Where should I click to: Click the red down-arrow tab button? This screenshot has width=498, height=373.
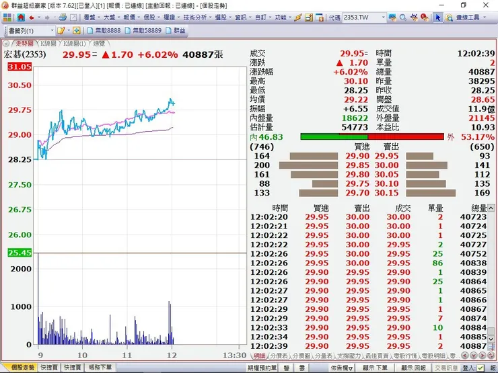(x=473, y=356)
